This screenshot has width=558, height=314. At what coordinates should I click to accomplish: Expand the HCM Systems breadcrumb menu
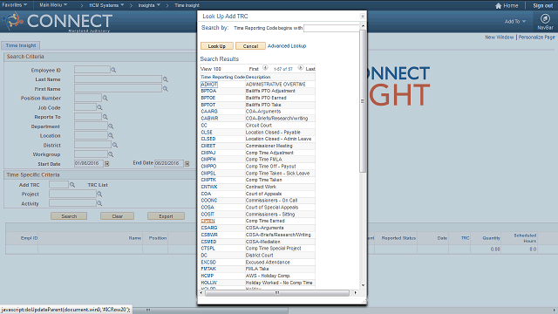[106, 5]
